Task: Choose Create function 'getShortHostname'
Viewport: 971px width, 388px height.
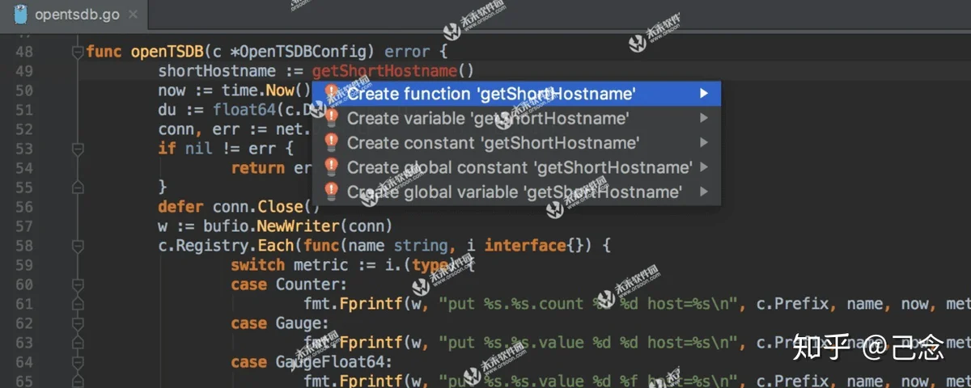Action: [x=515, y=94]
